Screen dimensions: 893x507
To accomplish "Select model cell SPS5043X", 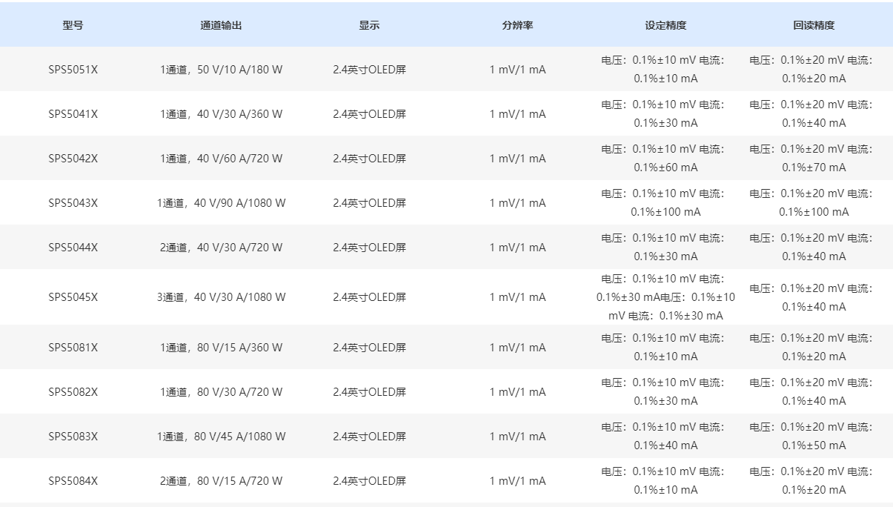I will pos(73,203).
